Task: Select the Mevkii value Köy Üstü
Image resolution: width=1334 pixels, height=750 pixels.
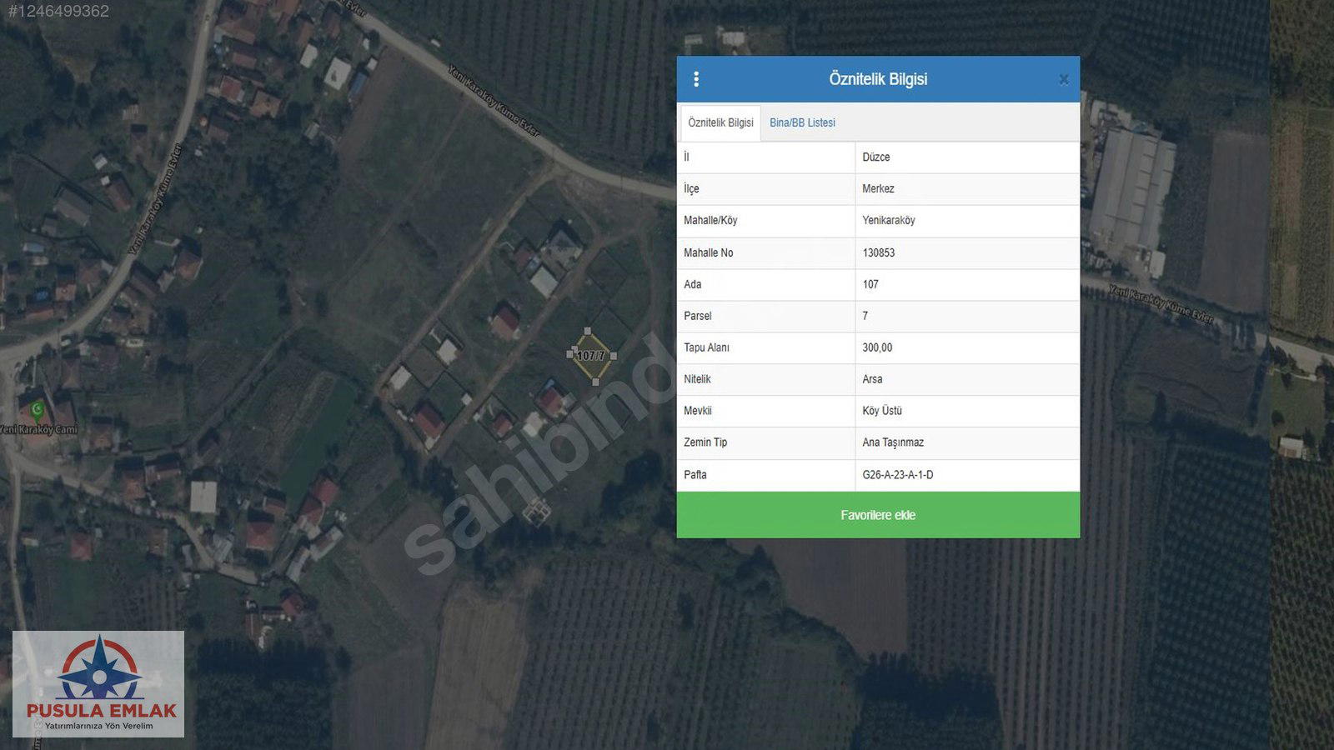Action: point(881,411)
